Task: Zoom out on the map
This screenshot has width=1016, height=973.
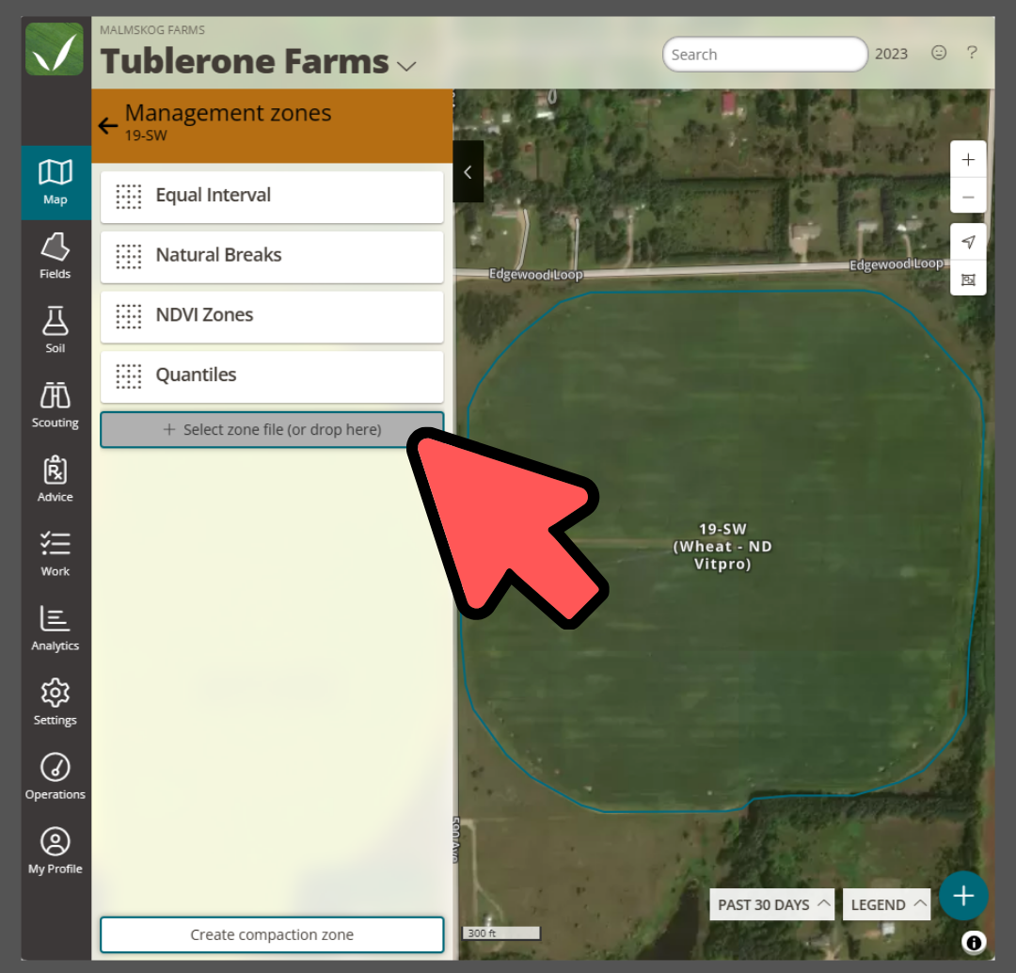Action: 968,197
